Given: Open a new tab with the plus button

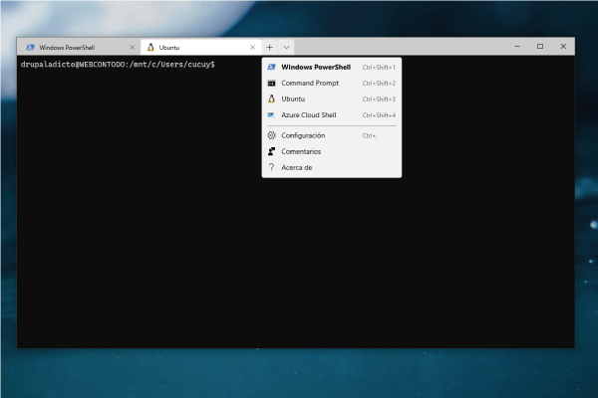Looking at the screenshot, I should [x=269, y=47].
